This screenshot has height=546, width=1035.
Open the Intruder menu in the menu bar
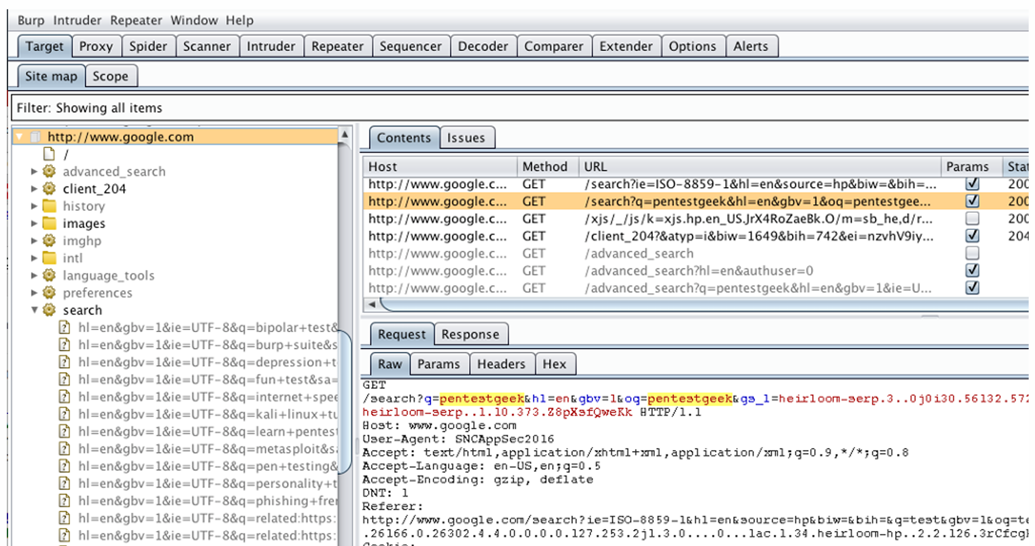click(77, 20)
